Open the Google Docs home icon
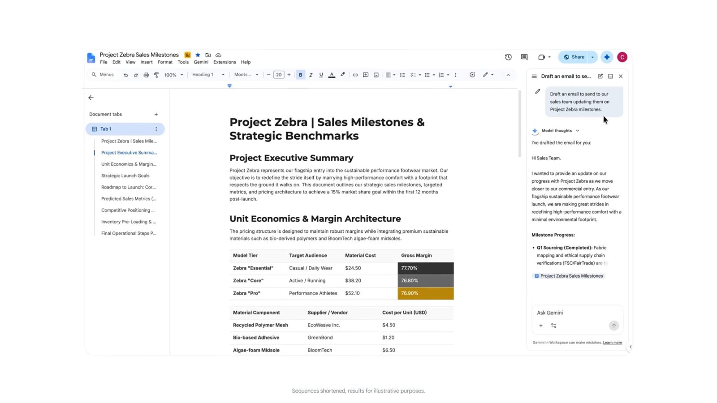The height and width of the screenshot is (403, 717). tap(91, 58)
